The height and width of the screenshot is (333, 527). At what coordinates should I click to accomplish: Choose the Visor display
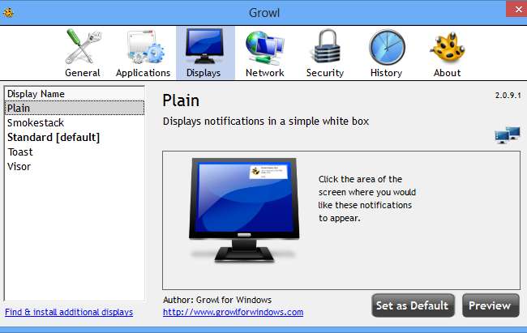75,166
